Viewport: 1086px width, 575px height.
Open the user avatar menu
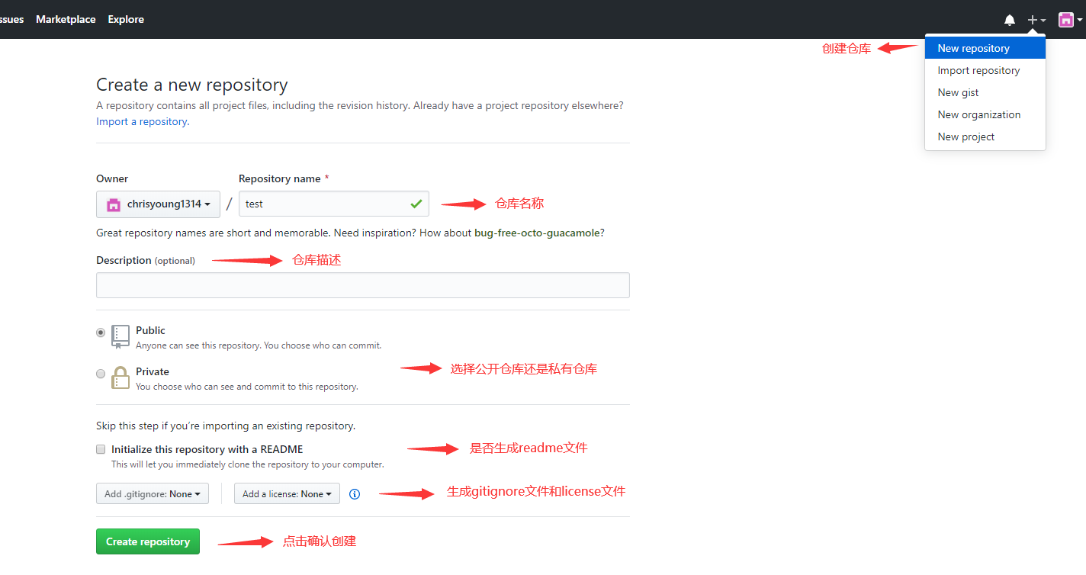tap(1069, 20)
